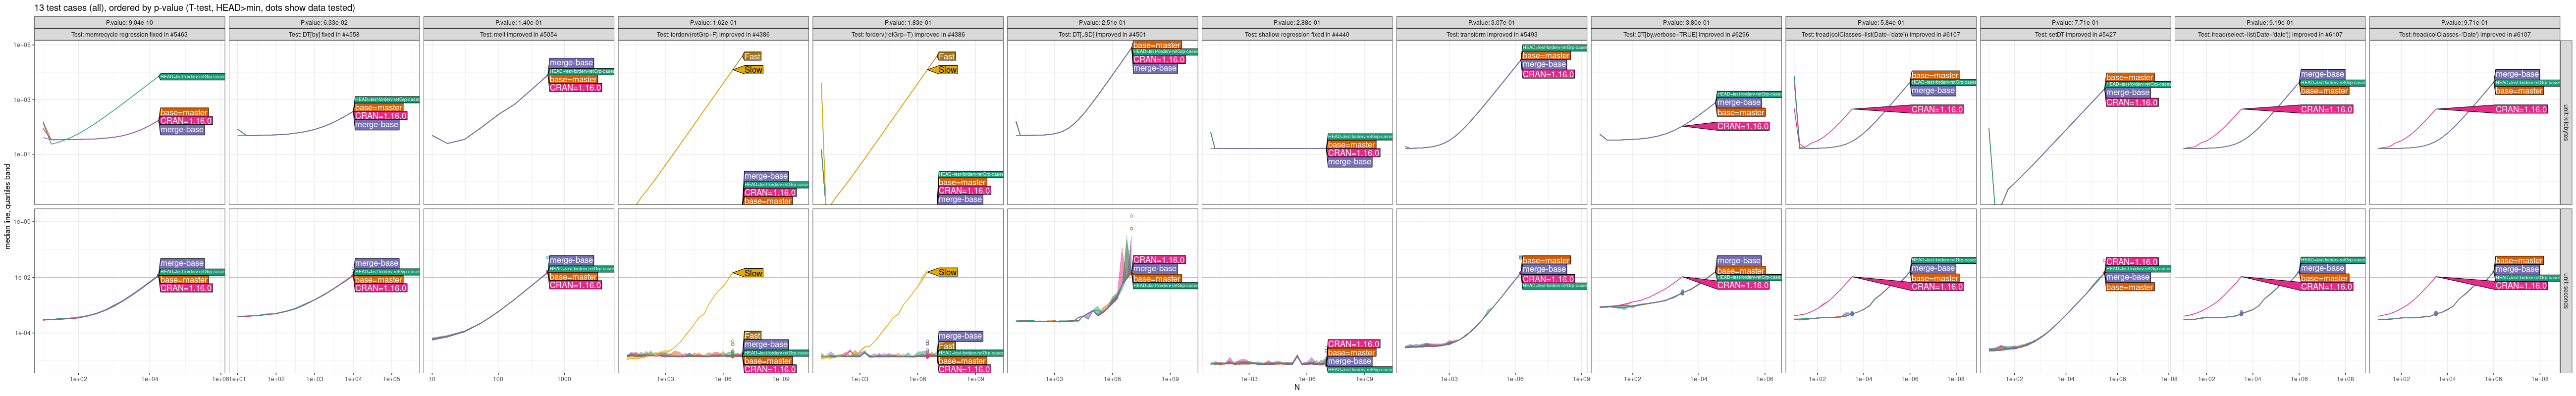Click the 'median line, quantiles band' y-axis label
The width and height of the screenshot is (2576, 396).
(8, 206)
